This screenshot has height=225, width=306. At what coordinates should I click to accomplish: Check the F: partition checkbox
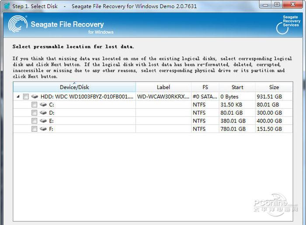pos(34,129)
